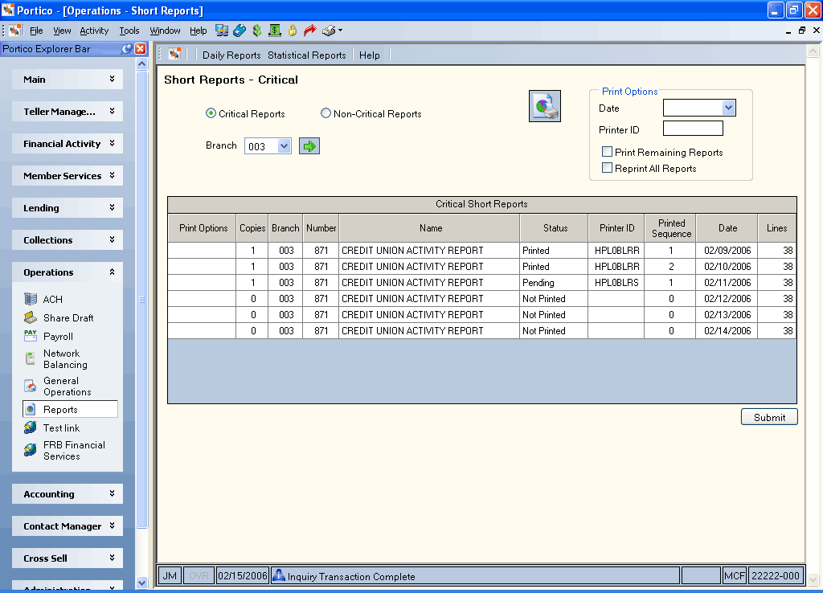Expand the Contact Manager group
This screenshot has width=823, height=593.
click(x=68, y=526)
